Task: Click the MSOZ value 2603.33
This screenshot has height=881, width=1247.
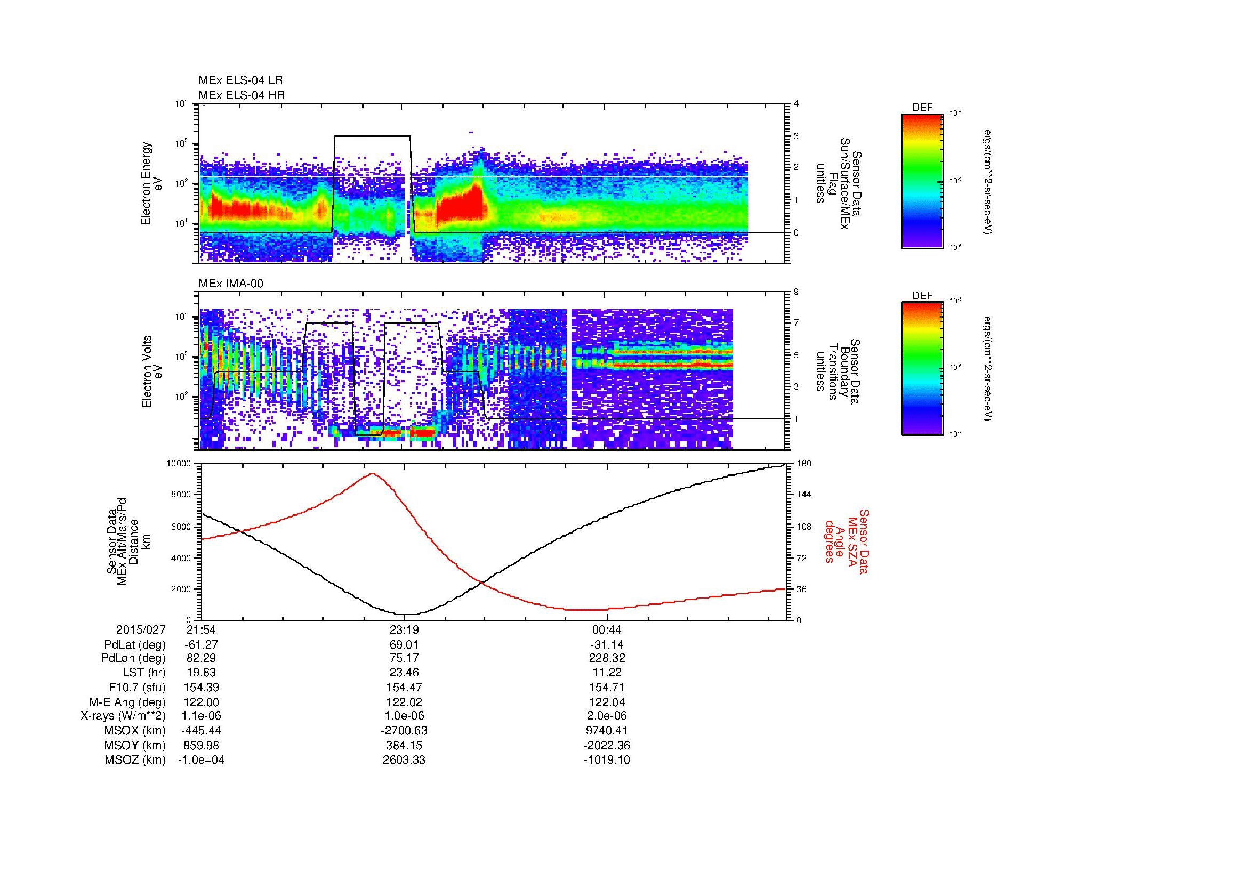Action: (404, 760)
